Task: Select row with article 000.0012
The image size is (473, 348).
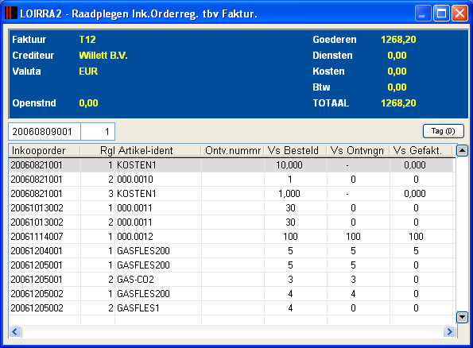Action: point(231,237)
